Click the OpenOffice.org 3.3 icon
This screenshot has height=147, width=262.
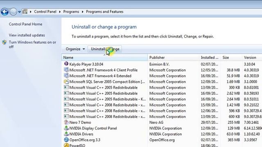pos(66,140)
